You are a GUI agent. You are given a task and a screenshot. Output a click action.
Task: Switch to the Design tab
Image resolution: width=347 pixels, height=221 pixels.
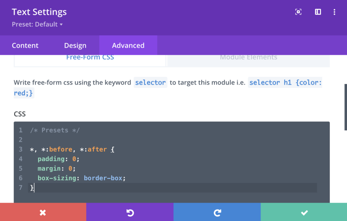[75, 45]
